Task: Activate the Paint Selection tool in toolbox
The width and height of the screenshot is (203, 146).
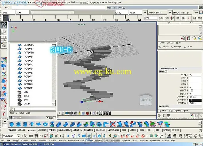Action: coord(4,100)
